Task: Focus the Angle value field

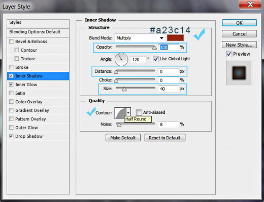Action: click(x=138, y=59)
